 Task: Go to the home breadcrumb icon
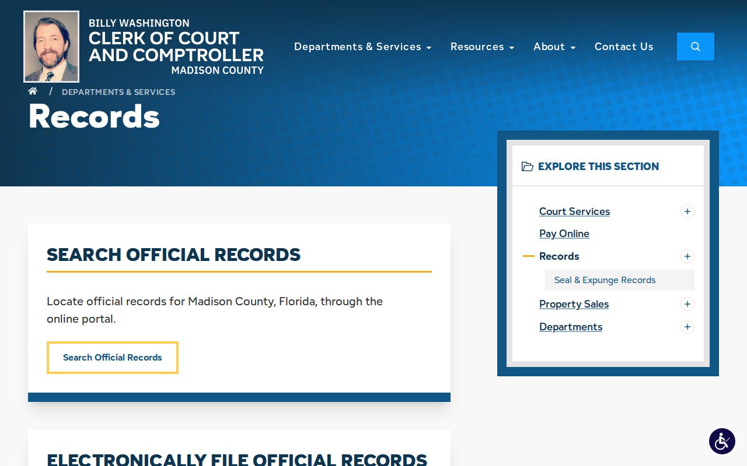pos(33,91)
